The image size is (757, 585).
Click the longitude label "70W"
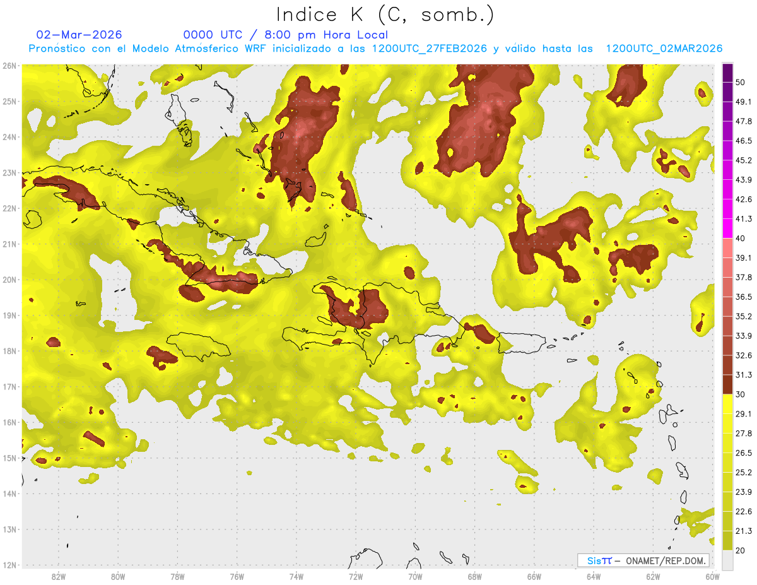415,576
